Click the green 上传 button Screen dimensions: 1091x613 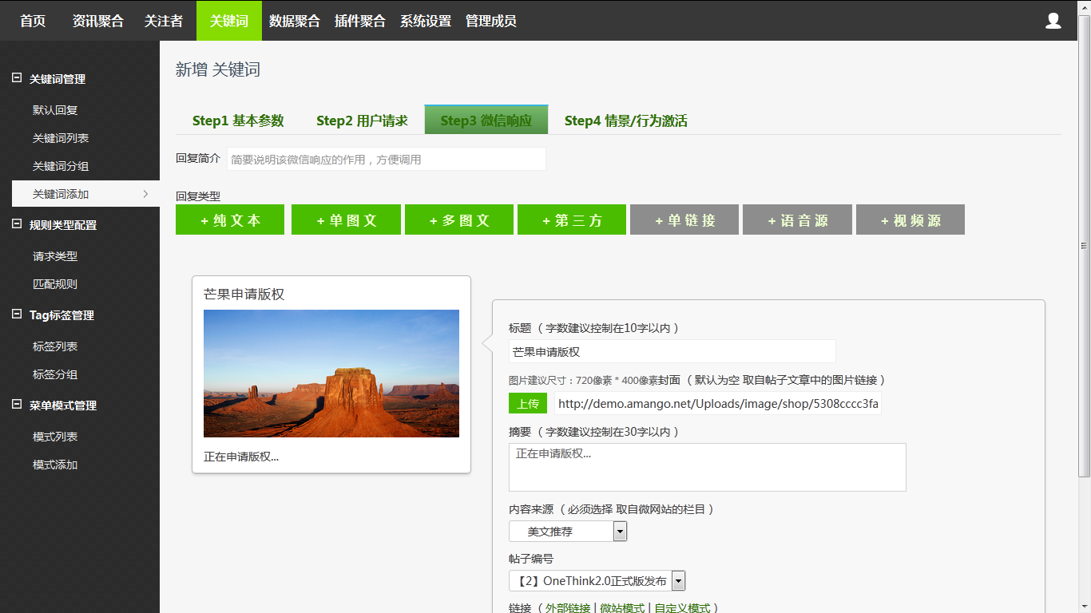pyautogui.click(x=528, y=404)
